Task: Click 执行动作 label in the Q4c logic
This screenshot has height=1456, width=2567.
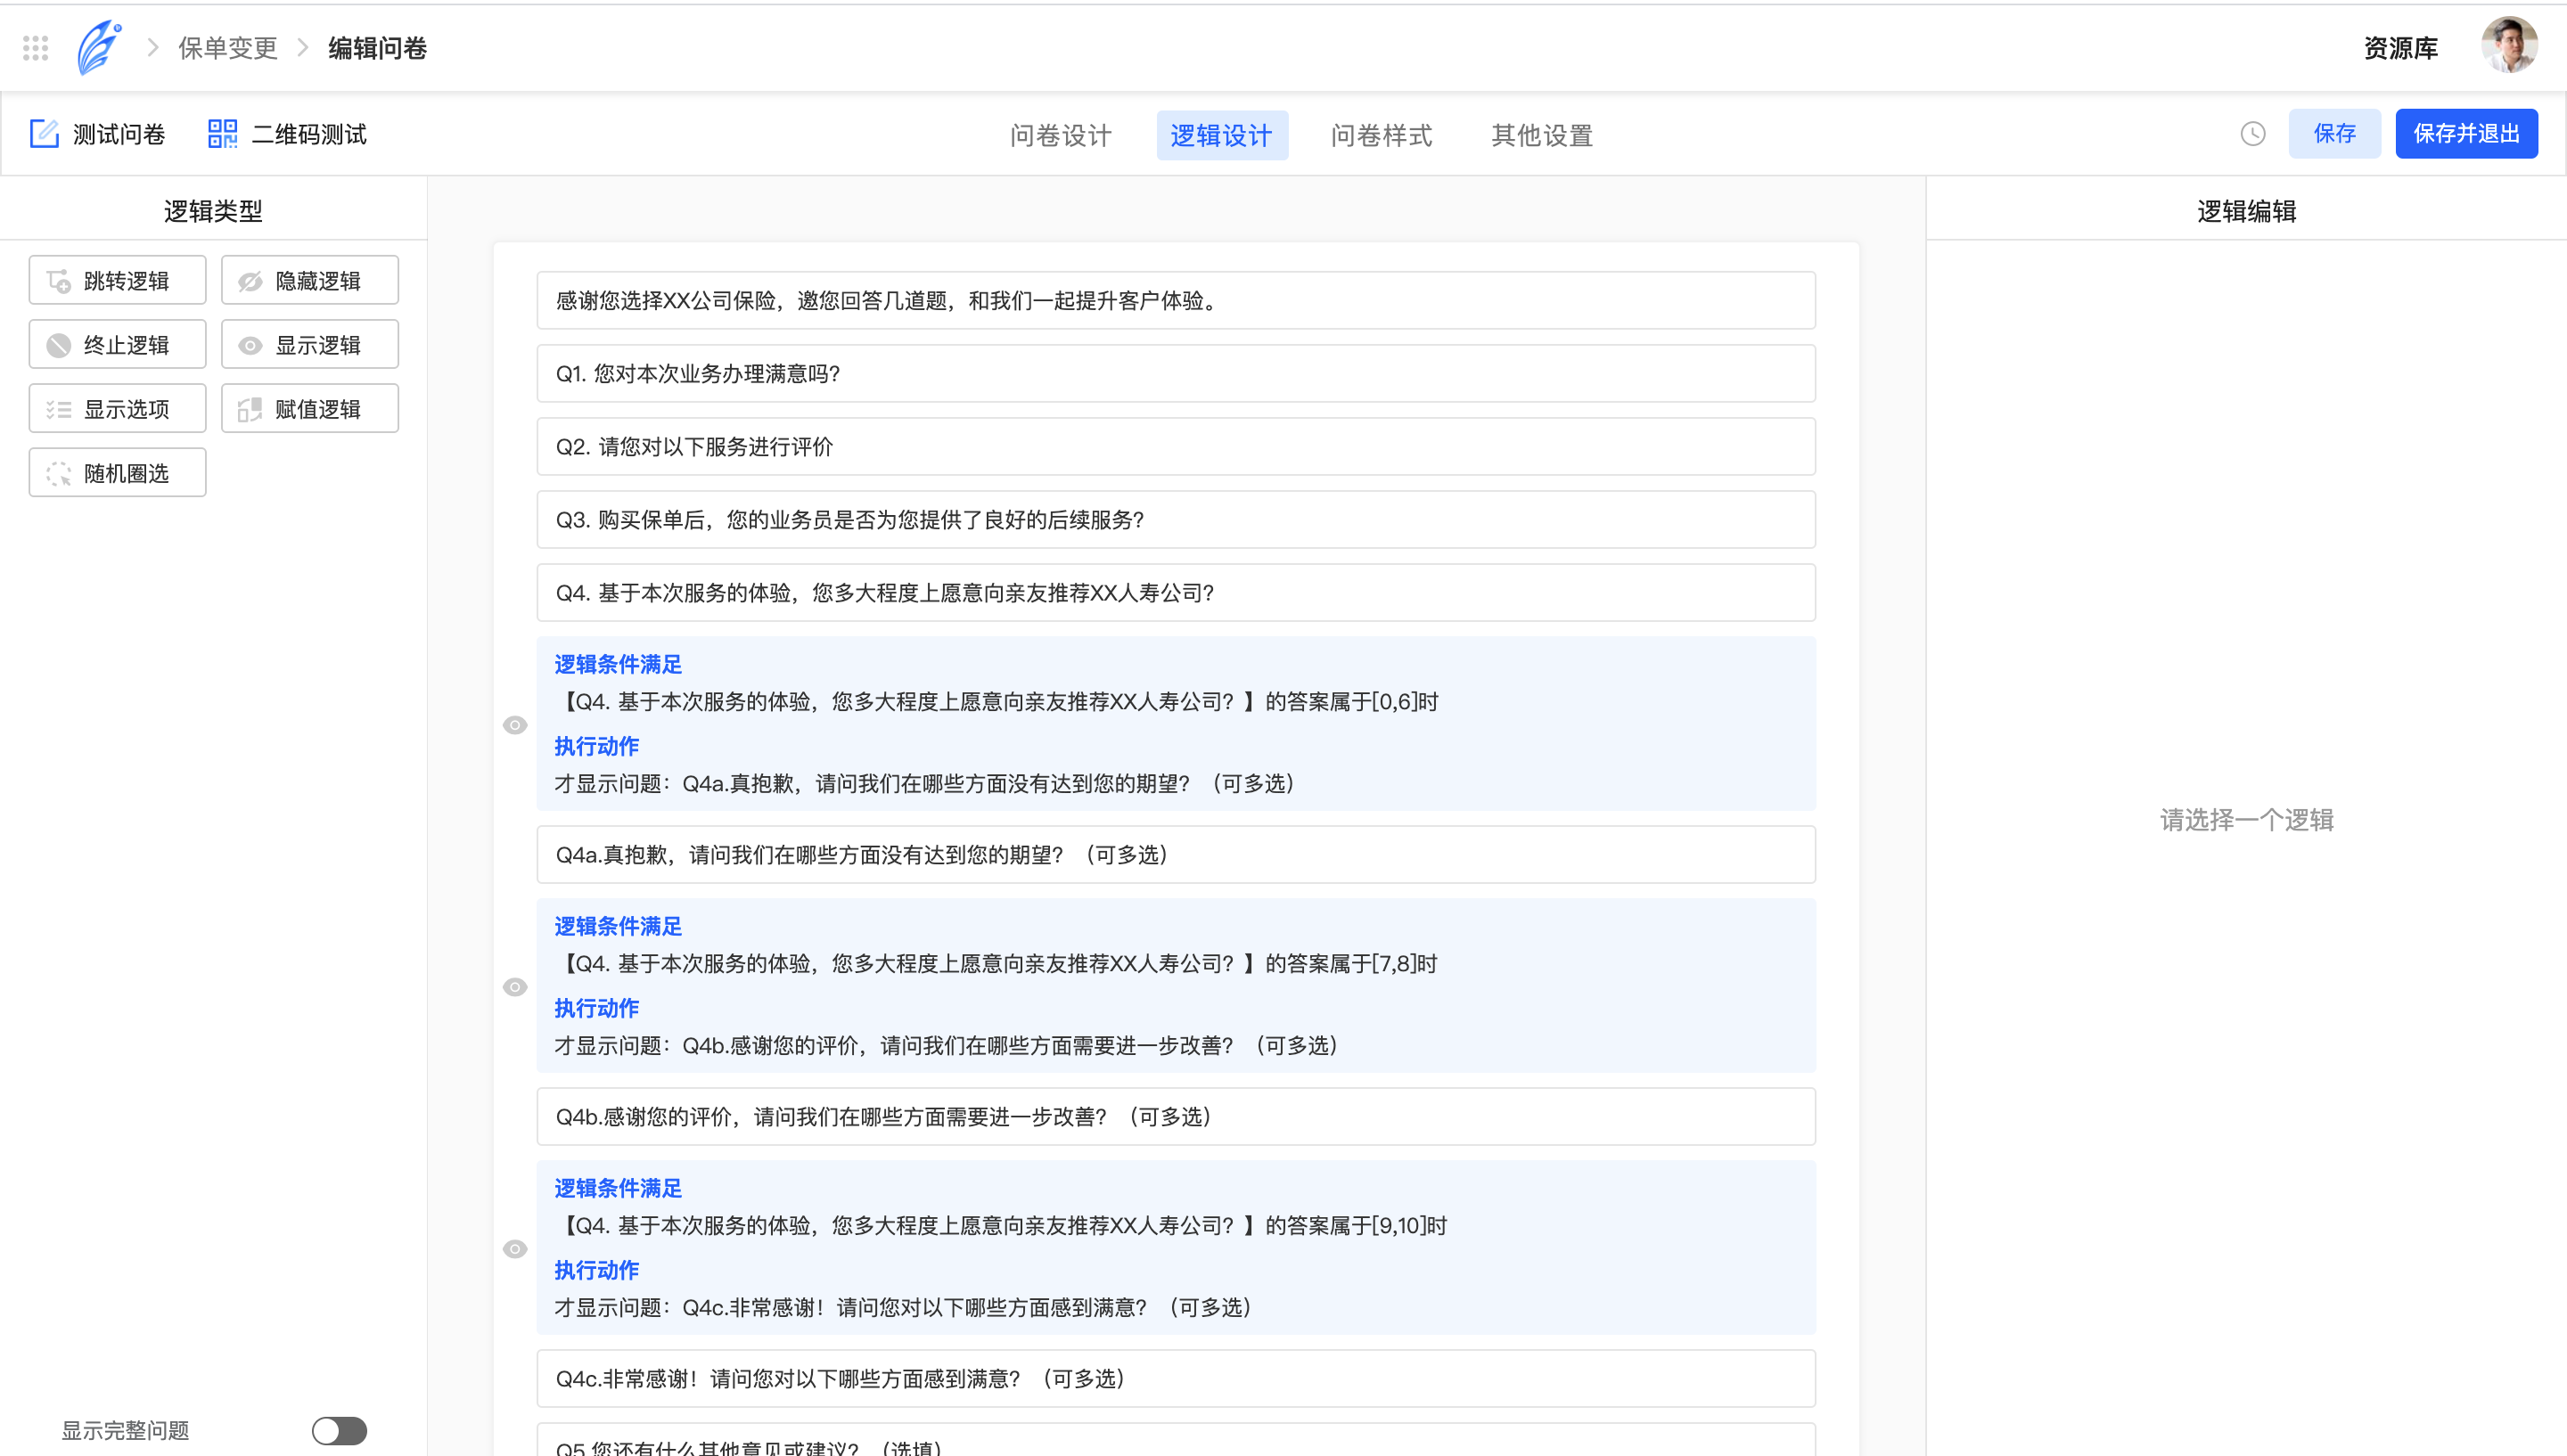Action: click(597, 1270)
